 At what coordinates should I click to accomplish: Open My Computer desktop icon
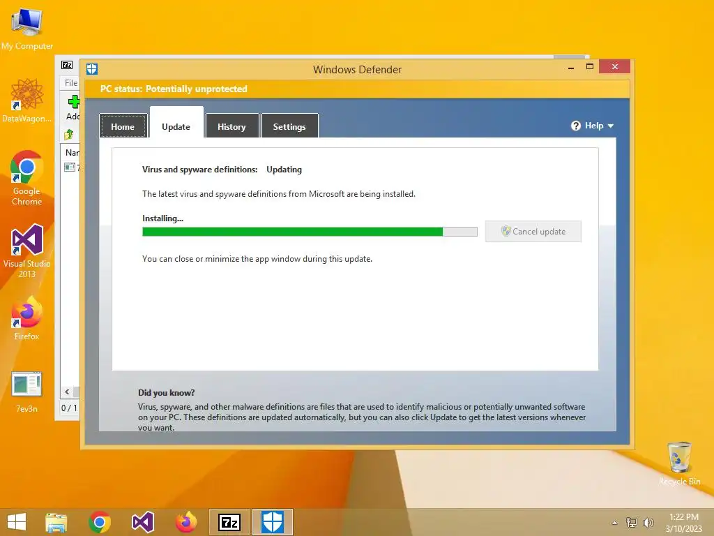click(27, 29)
